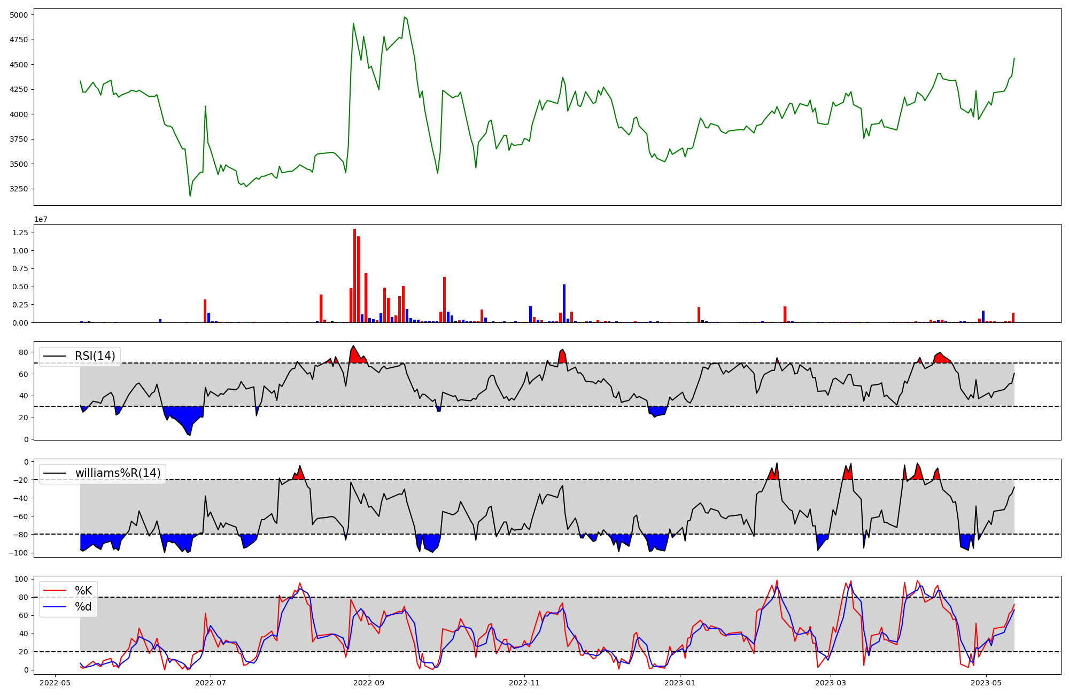Viewport: 1069px width, 695px height.
Task: Click the tallest red volume bar
Action: tap(354, 275)
